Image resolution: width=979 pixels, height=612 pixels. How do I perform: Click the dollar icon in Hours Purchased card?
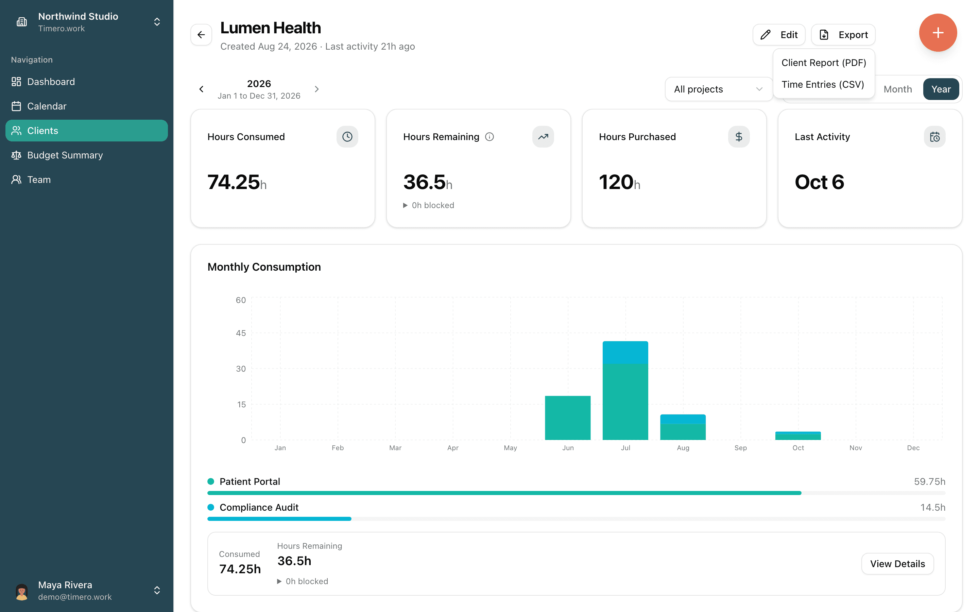[739, 137]
